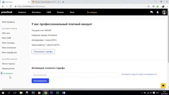
Task: Reload the page with the refresh icon
Action: coord(11,6)
